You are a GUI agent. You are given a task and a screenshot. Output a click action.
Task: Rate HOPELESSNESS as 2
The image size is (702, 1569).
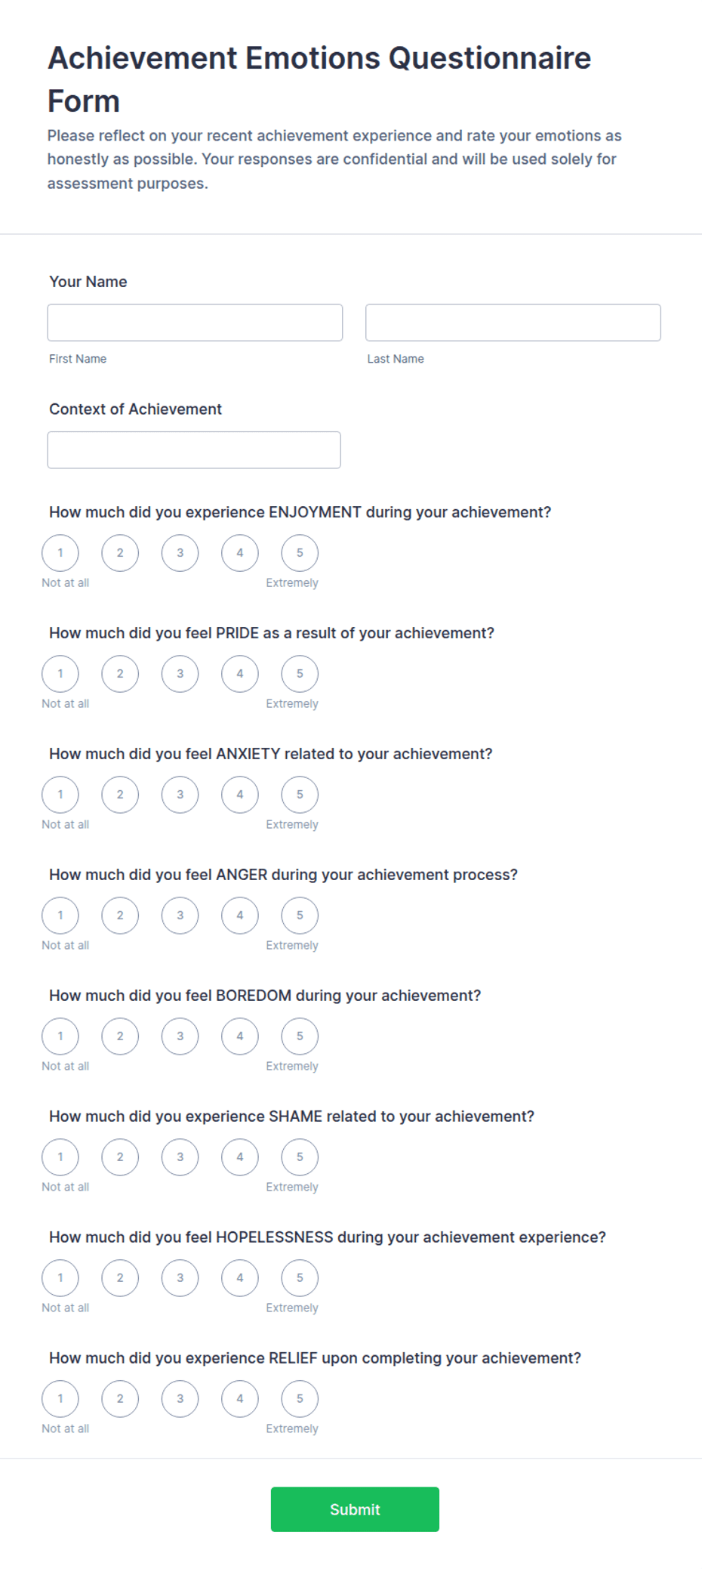pyautogui.click(x=120, y=1278)
